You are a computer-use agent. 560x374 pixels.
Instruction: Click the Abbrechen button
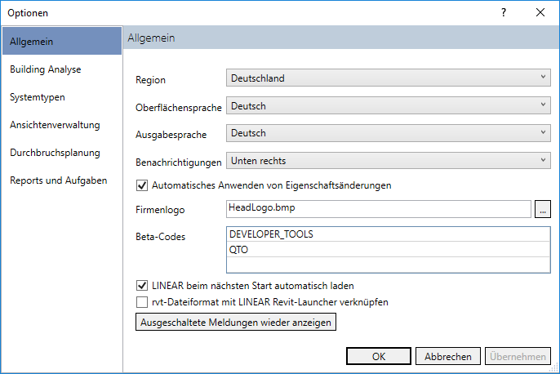coord(448,356)
